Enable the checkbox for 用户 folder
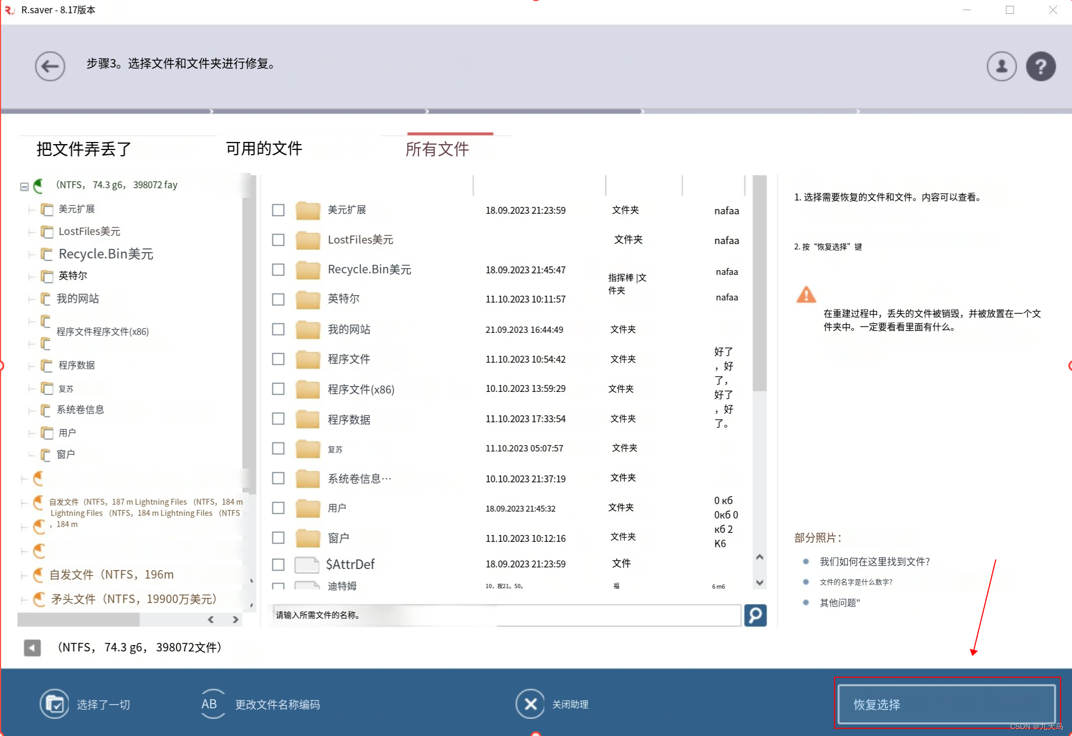 coord(278,508)
